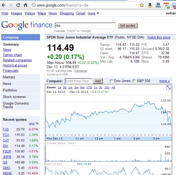Click the Get quotes button
Screen dimensions: 176x175
128,25
